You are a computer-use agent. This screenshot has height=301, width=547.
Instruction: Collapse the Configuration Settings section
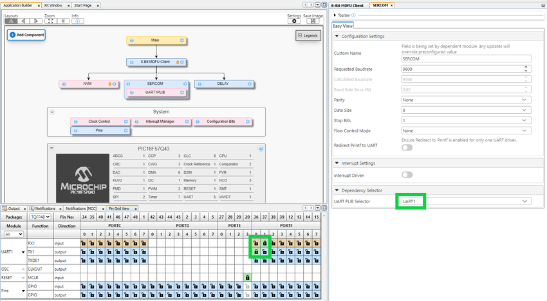[337, 36]
